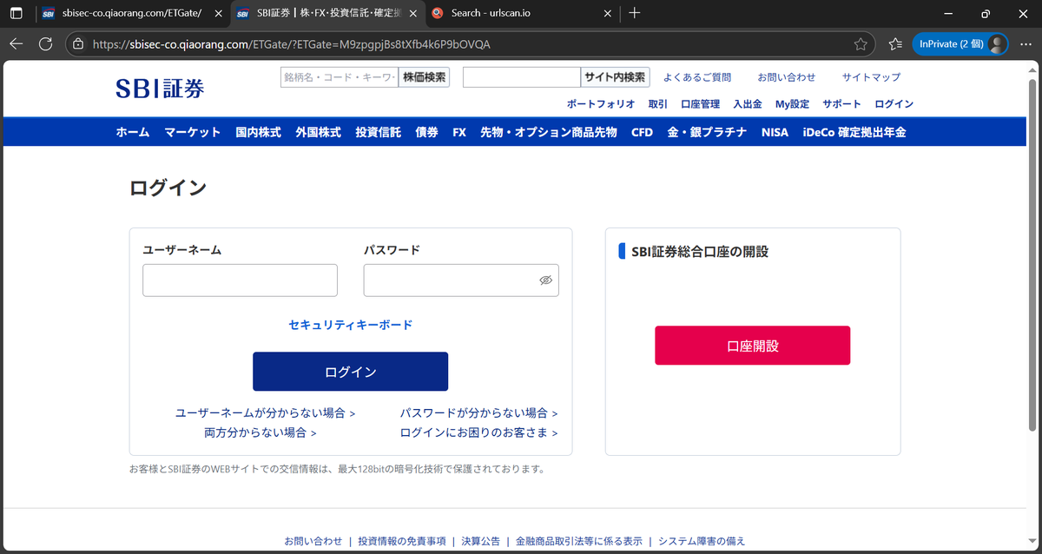Image resolution: width=1042 pixels, height=554 pixels.
Task: Click the header ログイン link
Action: coord(894,104)
